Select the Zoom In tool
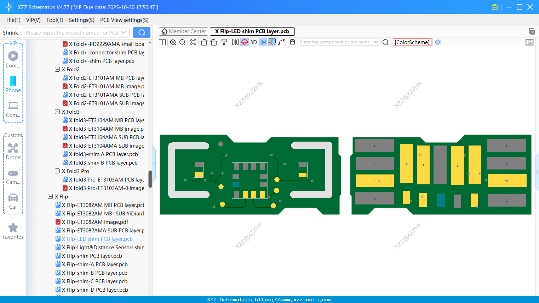 (173, 42)
